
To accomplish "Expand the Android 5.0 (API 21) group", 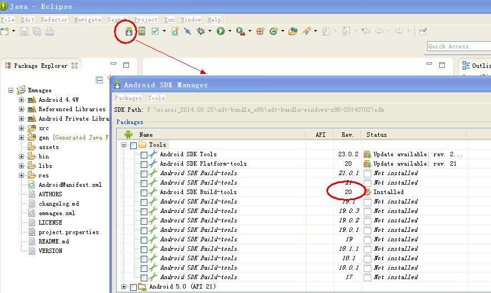I will pyautogui.click(x=123, y=286).
